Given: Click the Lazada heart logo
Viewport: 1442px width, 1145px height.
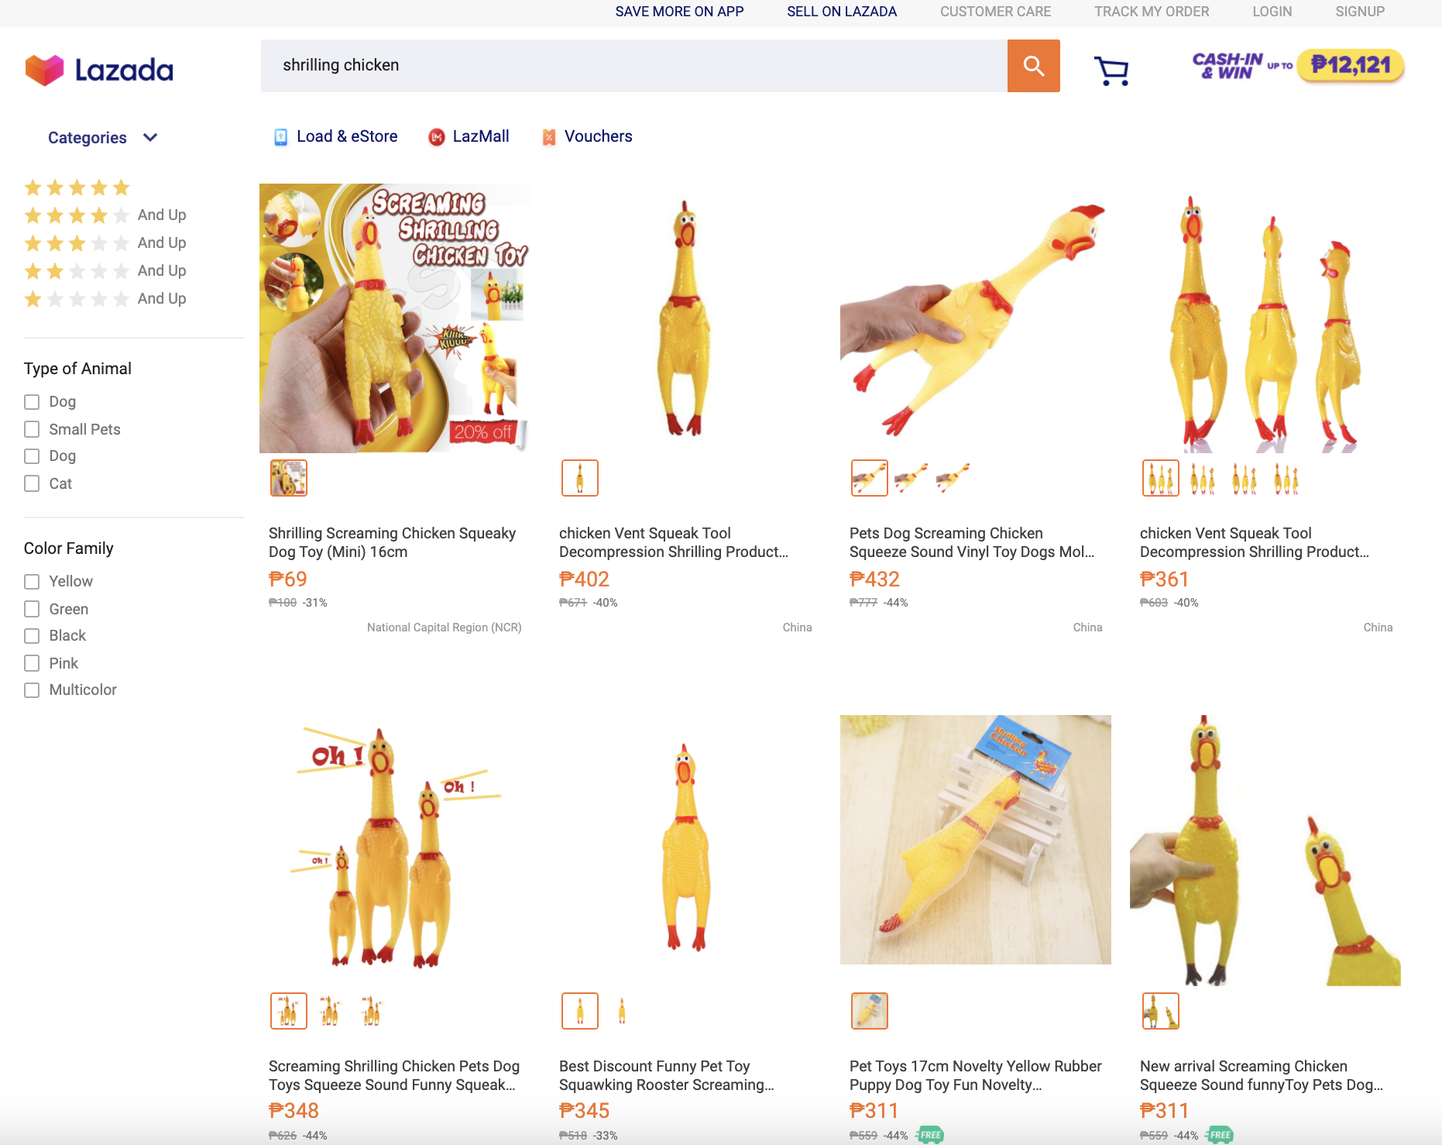Looking at the screenshot, I should pyautogui.click(x=44, y=70).
